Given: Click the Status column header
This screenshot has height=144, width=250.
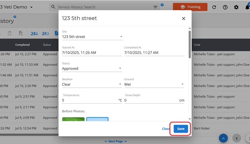Looking at the screenshot, I should coord(47,45).
